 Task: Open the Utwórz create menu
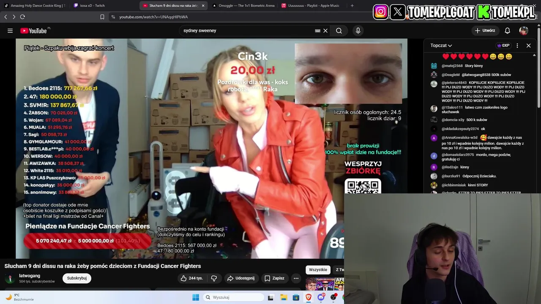(485, 30)
